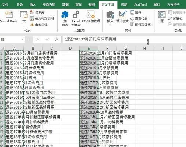Open the 文件 tab
The width and height of the screenshot is (186, 147).
click(5, 4)
